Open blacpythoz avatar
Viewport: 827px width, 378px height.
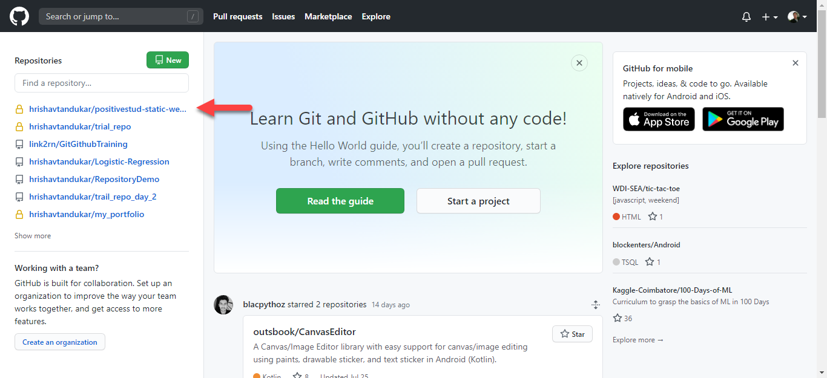click(223, 305)
